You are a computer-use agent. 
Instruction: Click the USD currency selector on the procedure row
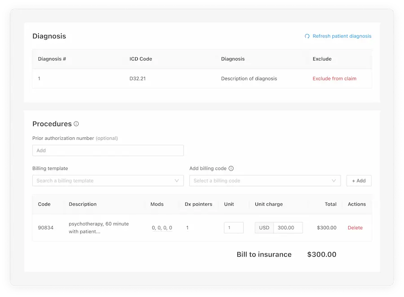264,227
